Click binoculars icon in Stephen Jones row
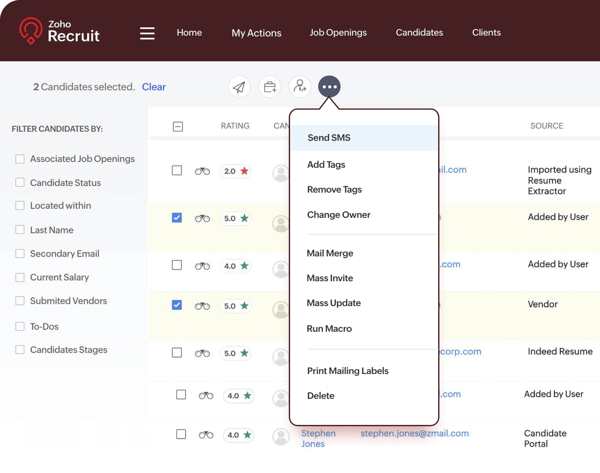This screenshot has height=473, width=600. tap(206, 435)
